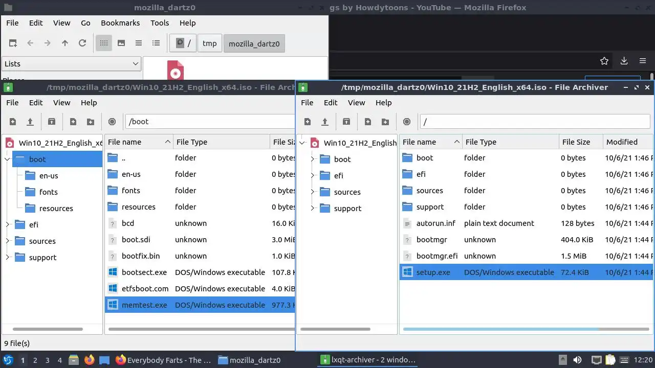Select memtest.exe in left archiver

(200, 305)
